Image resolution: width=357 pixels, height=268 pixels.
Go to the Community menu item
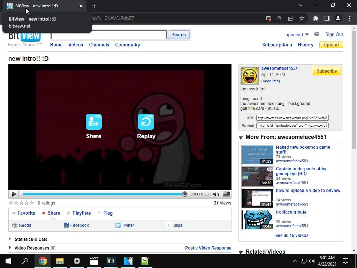[x=128, y=45]
